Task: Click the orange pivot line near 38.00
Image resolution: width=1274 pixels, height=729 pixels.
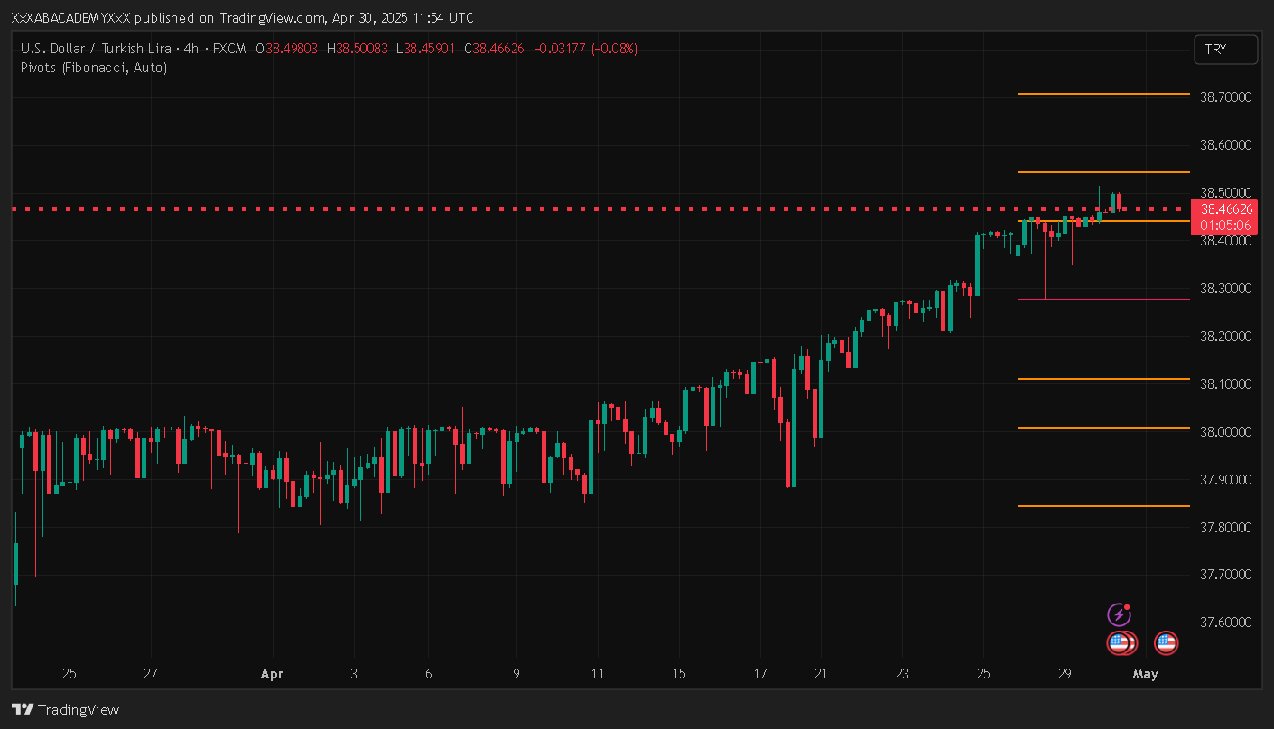Action: [1102, 428]
